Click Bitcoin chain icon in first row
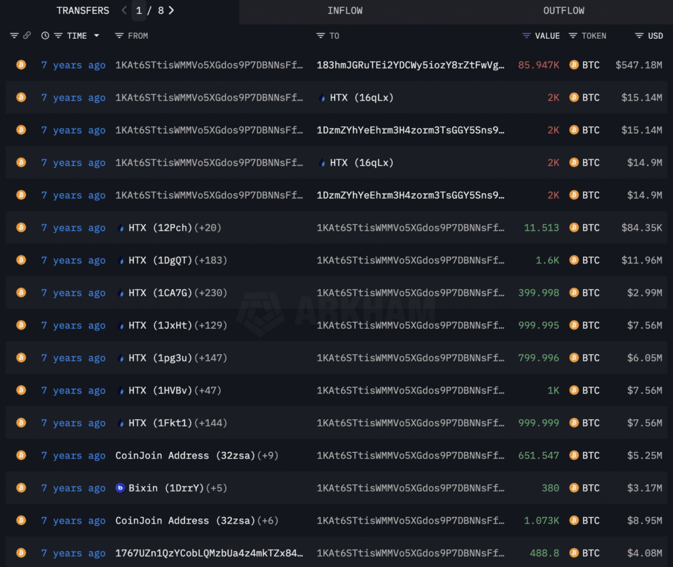Viewport: 673px width, 567px height. click(21, 65)
